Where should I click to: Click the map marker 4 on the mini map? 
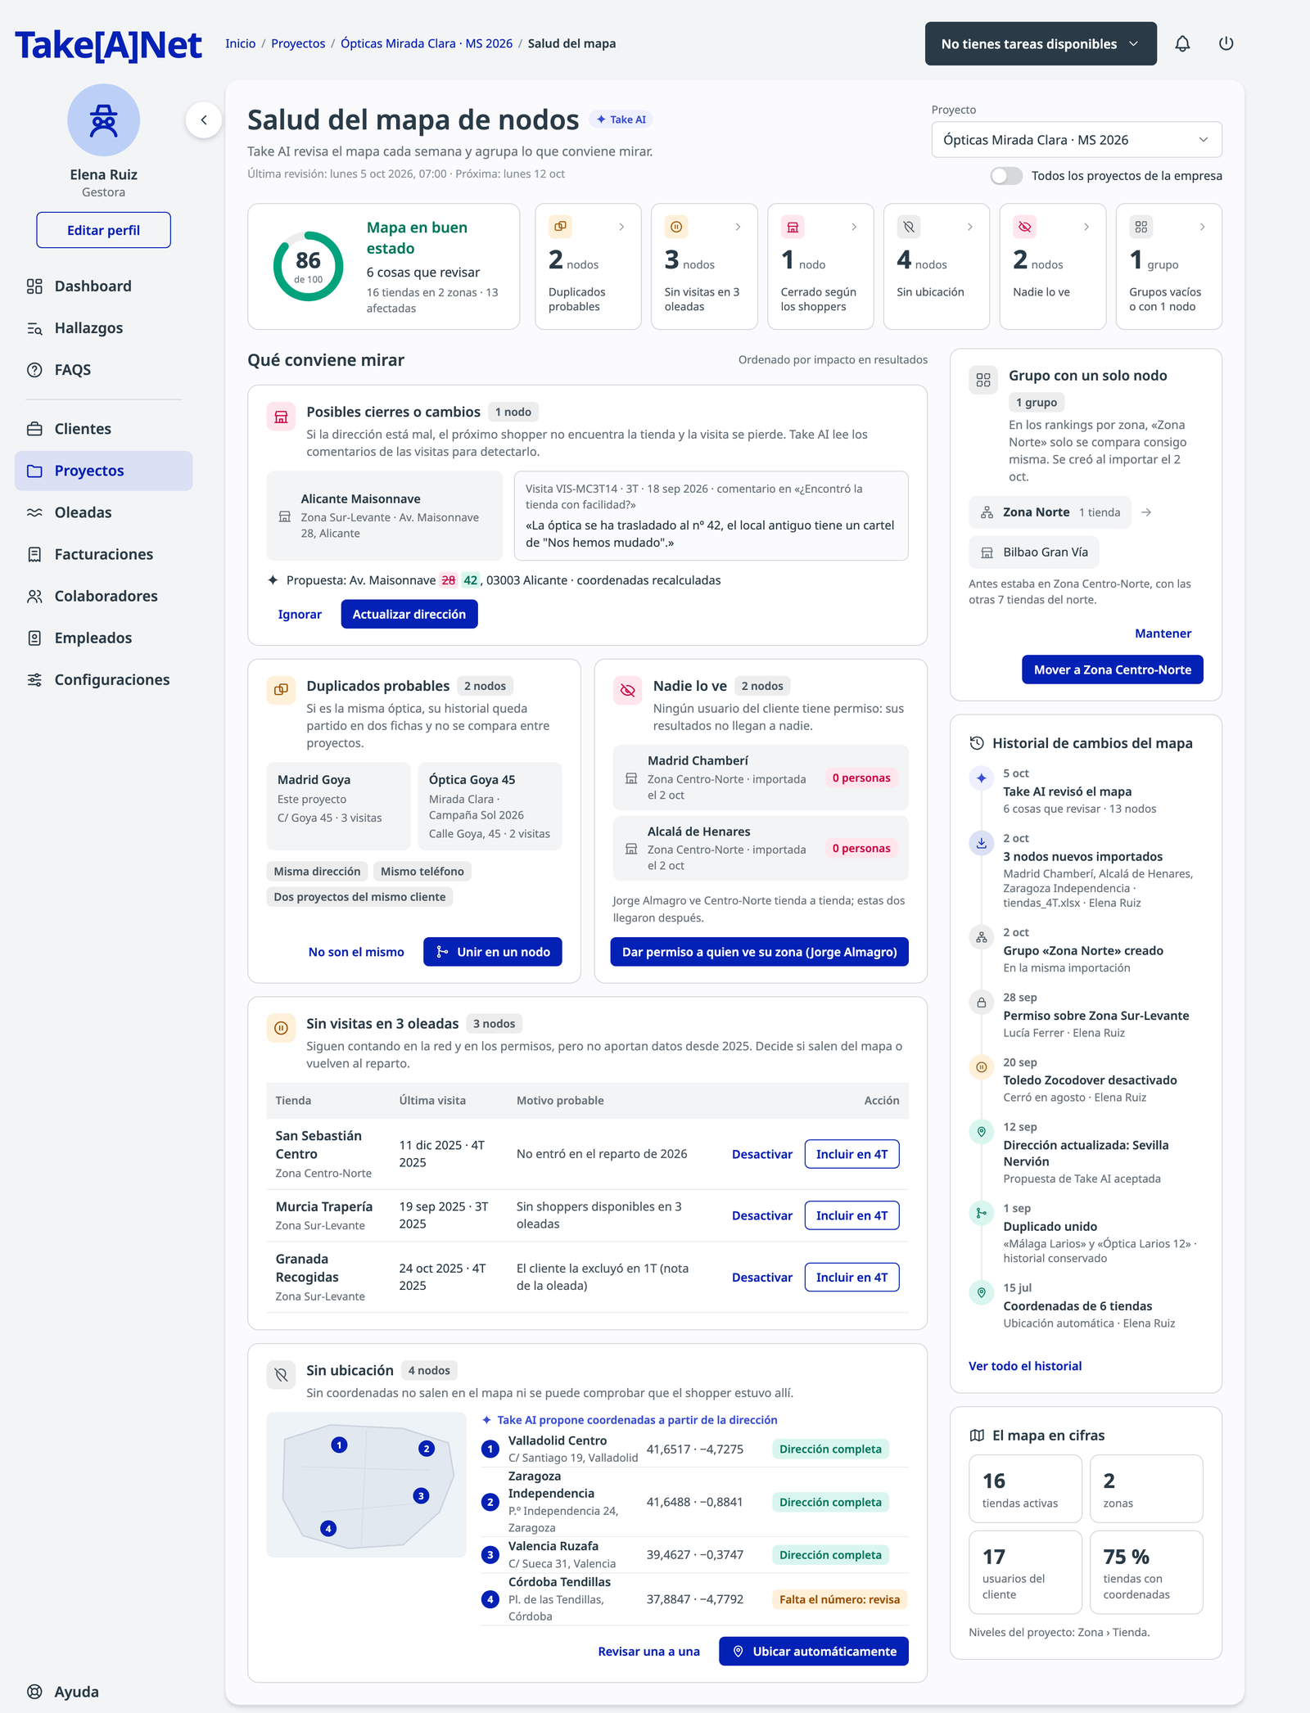(x=328, y=1528)
